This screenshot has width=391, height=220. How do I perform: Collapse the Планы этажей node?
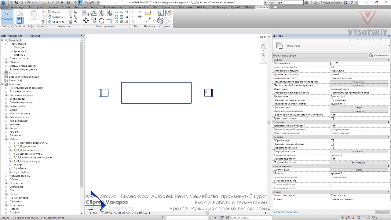[6, 44]
